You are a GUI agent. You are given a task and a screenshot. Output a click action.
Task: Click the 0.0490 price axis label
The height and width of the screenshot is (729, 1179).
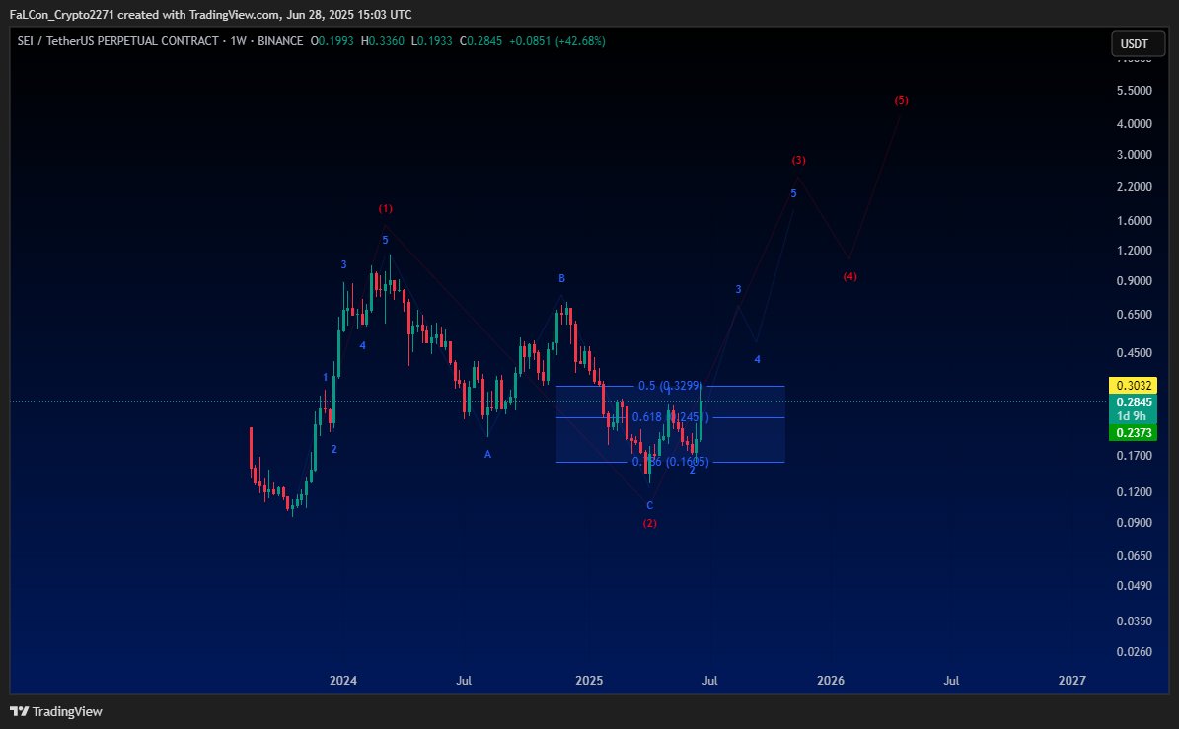pos(1134,586)
